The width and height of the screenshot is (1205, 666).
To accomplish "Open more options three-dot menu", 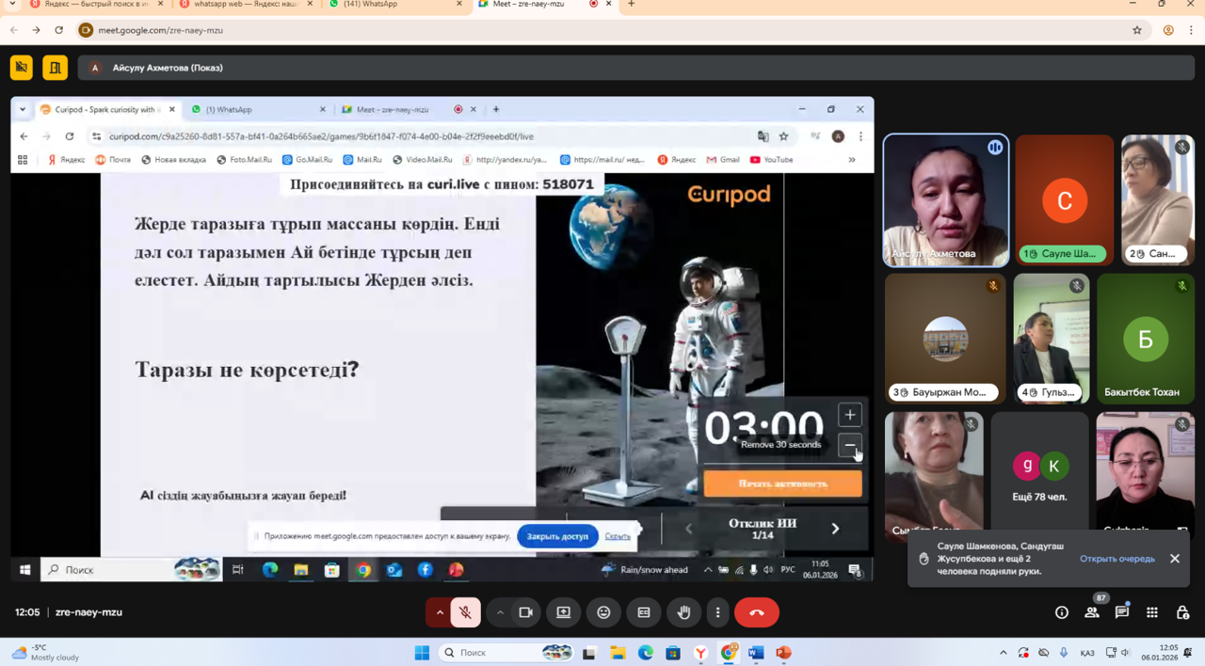I will [717, 612].
